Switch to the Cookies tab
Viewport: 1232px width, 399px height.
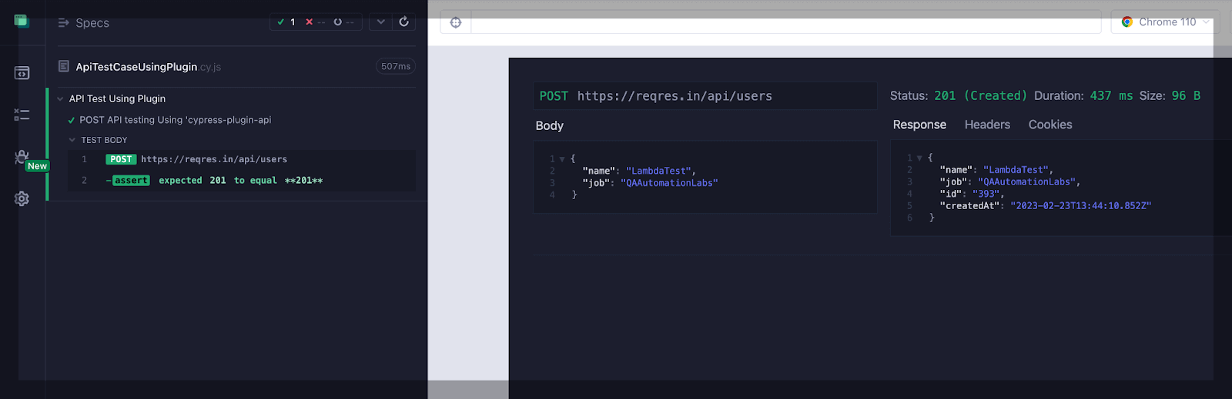(1050, 125)
